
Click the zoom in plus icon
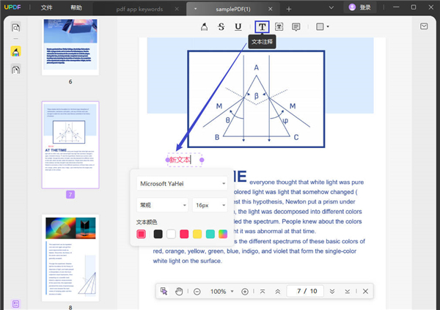point(245,292)
